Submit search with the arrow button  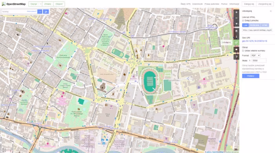[x=40, y=11]
